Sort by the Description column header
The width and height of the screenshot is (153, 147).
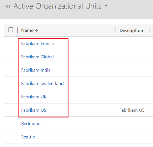click(x=131, y=31)
